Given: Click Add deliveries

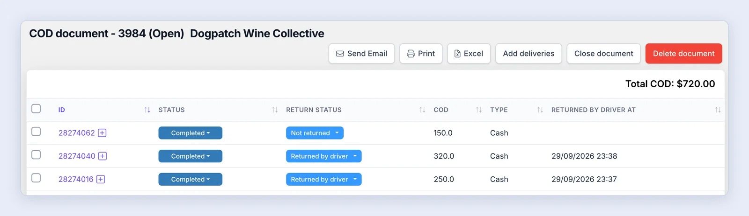Looking at the screenshot, I should pos(529,54).
